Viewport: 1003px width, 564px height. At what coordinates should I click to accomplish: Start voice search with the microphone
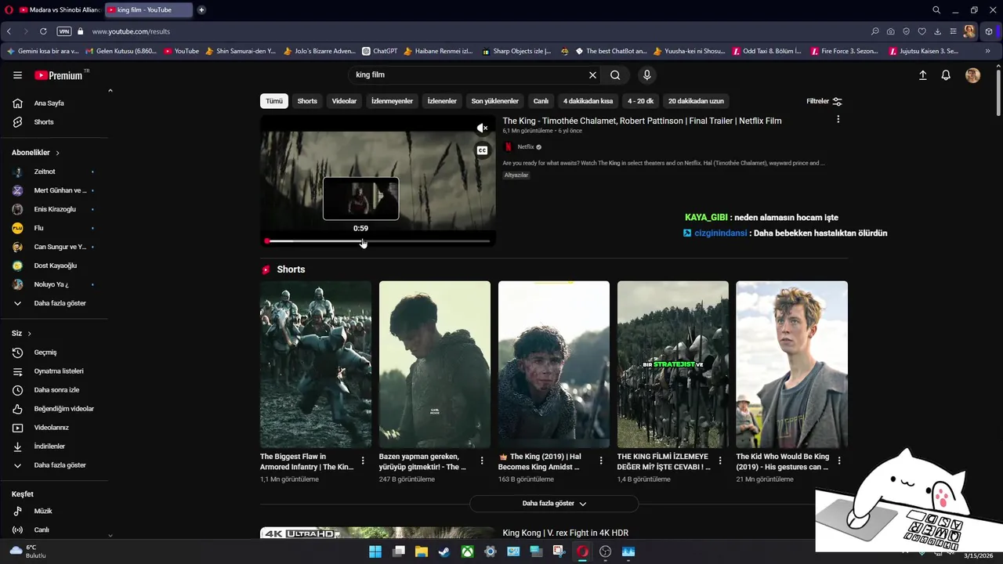click(646, 75)
